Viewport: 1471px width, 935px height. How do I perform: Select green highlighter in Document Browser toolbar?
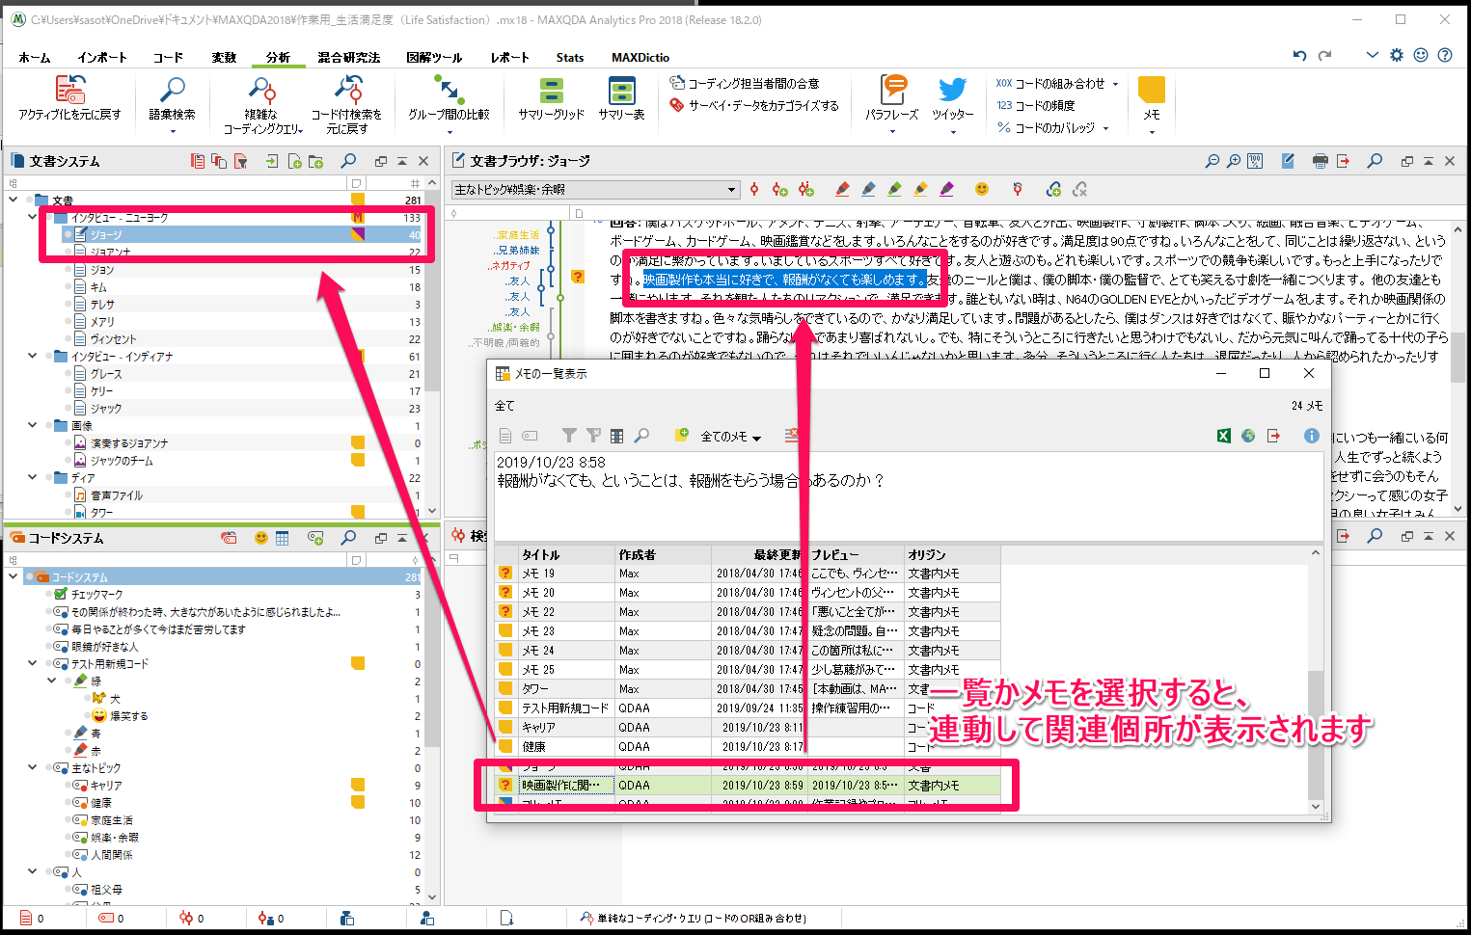[894, 189]
